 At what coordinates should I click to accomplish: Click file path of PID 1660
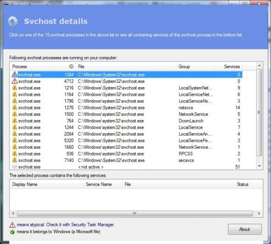pyautogui.click(x=111, y=147)
